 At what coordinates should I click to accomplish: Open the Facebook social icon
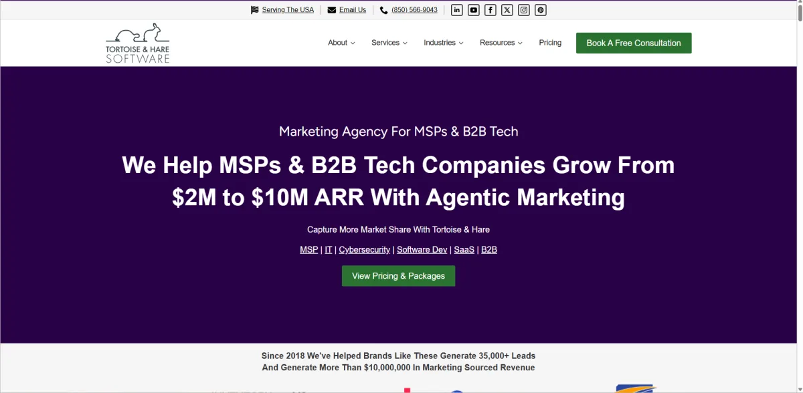pos(490,10)
